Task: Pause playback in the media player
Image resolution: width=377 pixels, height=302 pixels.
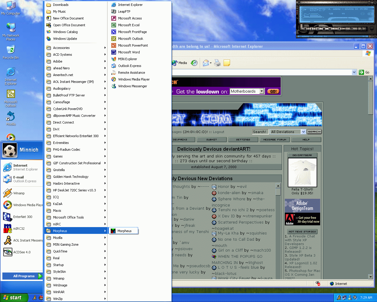Action: click(x=318, y=29)
